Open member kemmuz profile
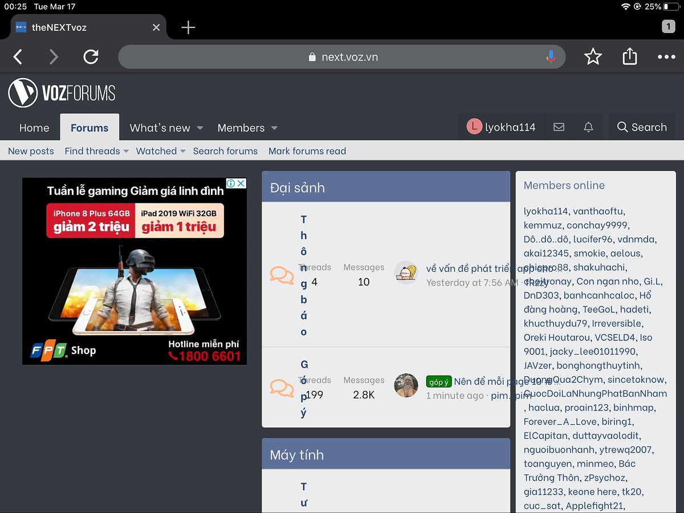684x513 pixels. tap(543, 225)
